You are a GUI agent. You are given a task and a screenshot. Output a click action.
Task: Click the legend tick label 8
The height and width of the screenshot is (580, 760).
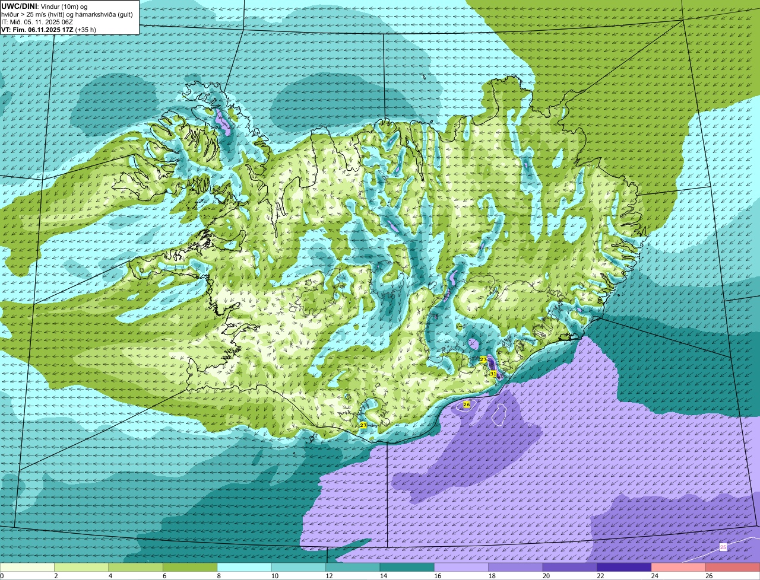[218, 576]
